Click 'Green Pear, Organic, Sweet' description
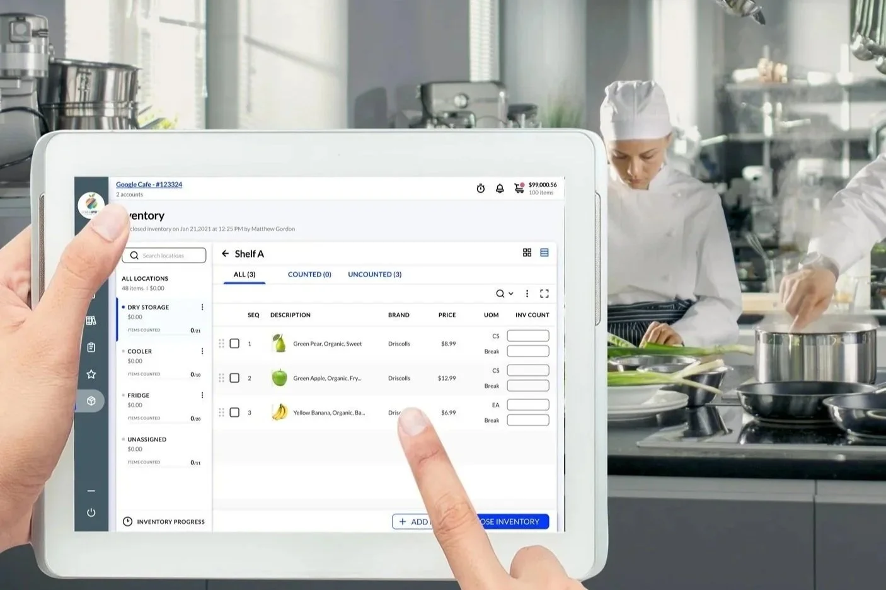Screen dimensions: 886x590 328,344
